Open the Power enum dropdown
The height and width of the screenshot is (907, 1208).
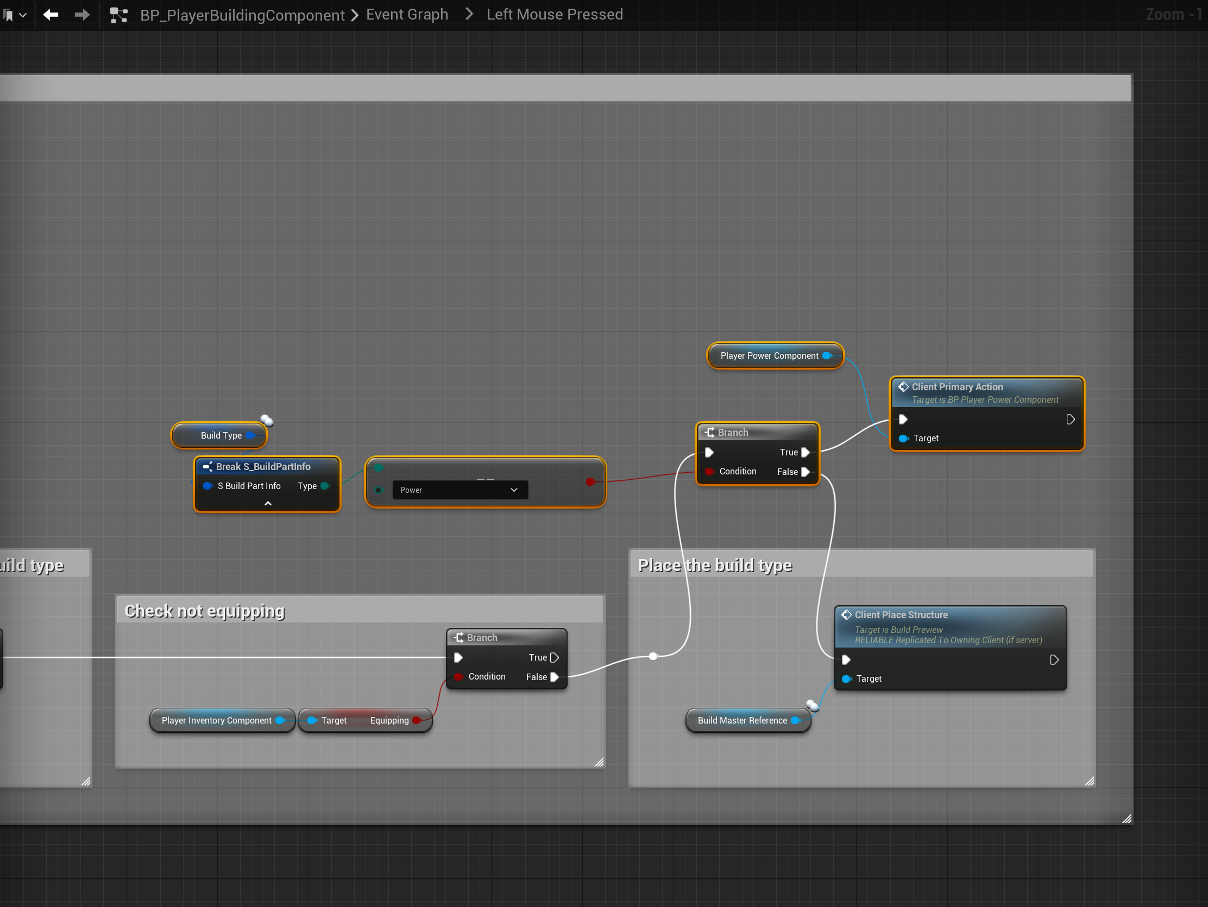[x=460, y=490]
